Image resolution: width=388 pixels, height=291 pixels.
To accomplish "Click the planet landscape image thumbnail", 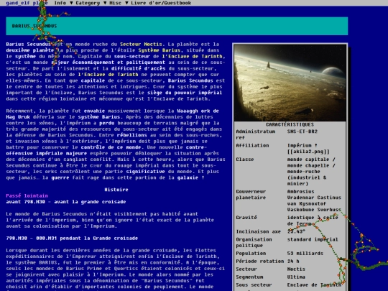I will point(290,83).
